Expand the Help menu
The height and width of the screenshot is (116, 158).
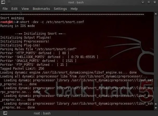(74, 9)
